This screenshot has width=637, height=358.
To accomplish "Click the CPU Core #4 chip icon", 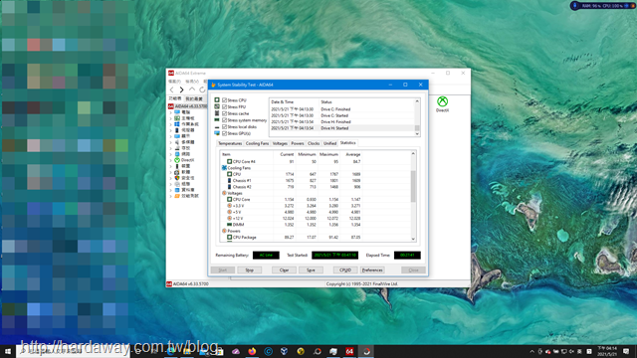I will 230,161.
